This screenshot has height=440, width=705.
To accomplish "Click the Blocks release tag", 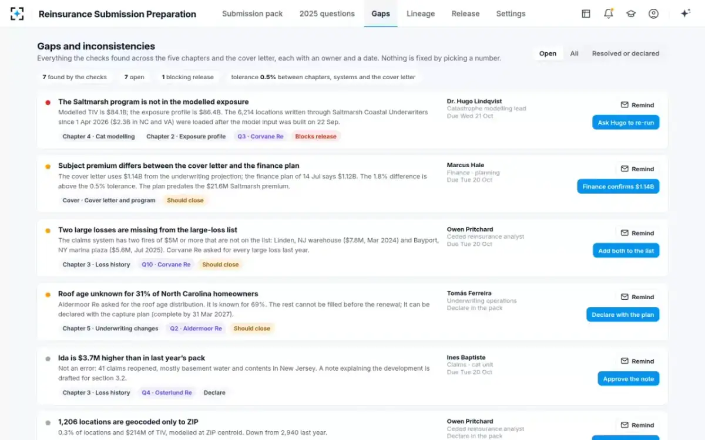I will coord(316,137).
